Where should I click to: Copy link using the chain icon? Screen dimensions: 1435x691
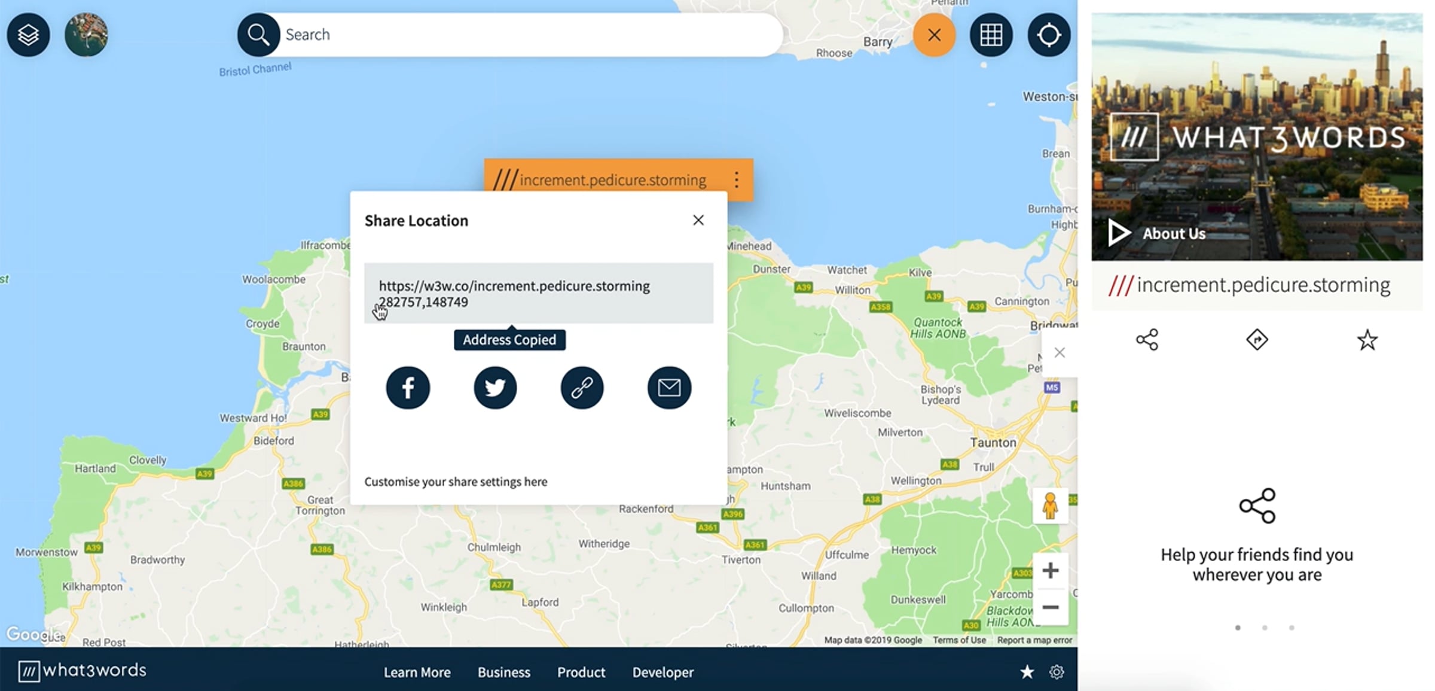[x=582, y=388]
